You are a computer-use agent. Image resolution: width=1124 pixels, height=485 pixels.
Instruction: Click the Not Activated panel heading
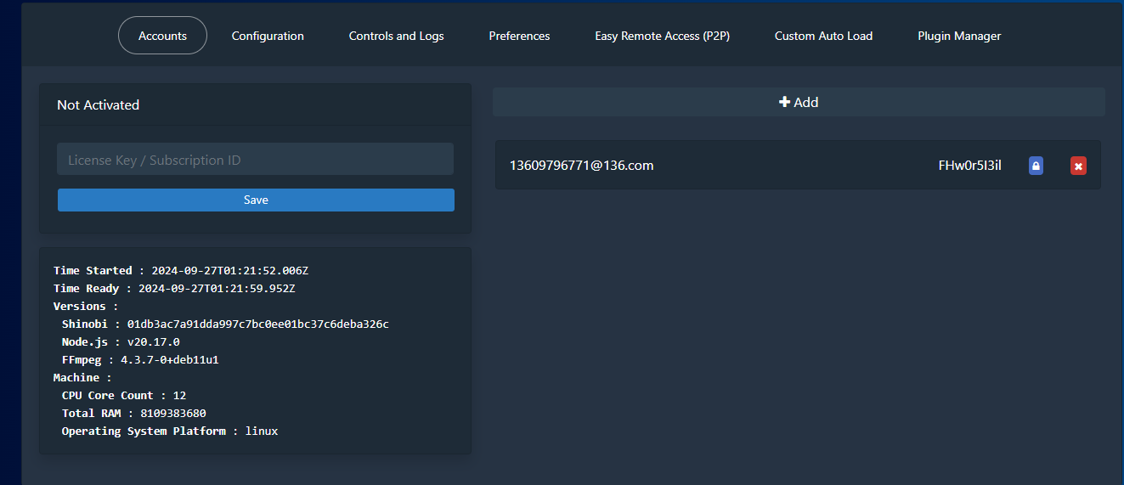pyautogui.click(x=98, y=104)
